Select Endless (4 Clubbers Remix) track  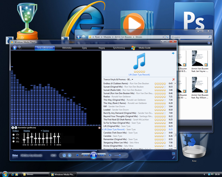(x=138, y=83)
